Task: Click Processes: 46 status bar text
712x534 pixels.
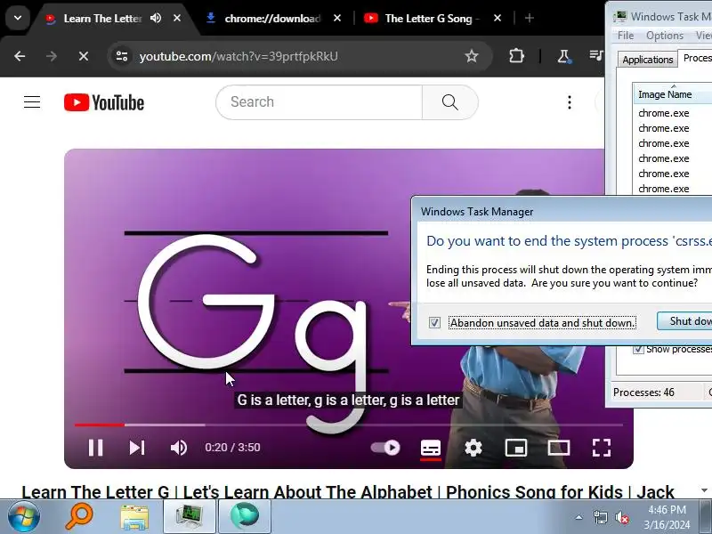Action: [x=643, y=392]
